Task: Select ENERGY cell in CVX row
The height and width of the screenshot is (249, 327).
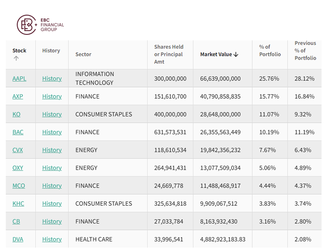Action: (86, 150)
